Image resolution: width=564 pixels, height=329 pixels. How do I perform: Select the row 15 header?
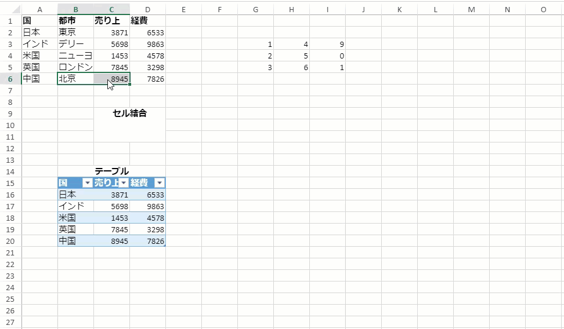(10, 183)
